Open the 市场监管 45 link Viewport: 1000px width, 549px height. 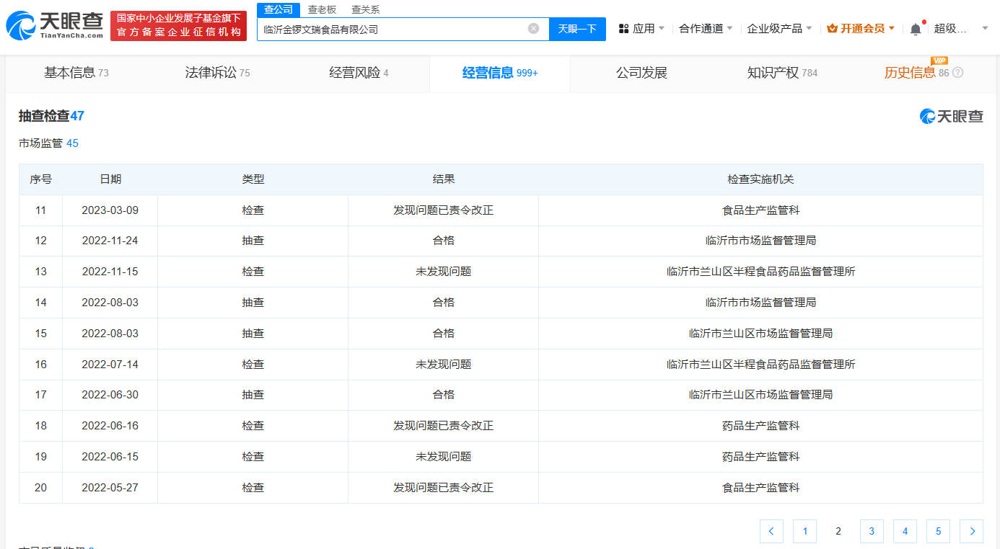coord(48,143)
